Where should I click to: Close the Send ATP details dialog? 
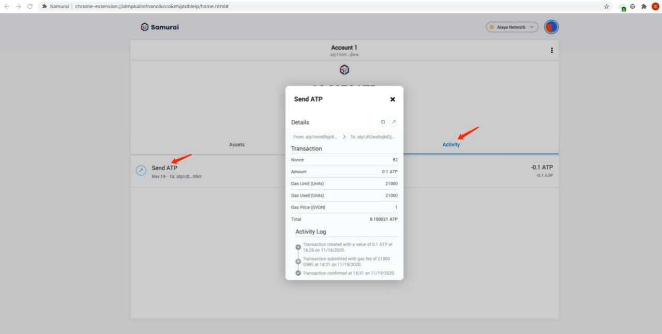click(x=393, y=99)
